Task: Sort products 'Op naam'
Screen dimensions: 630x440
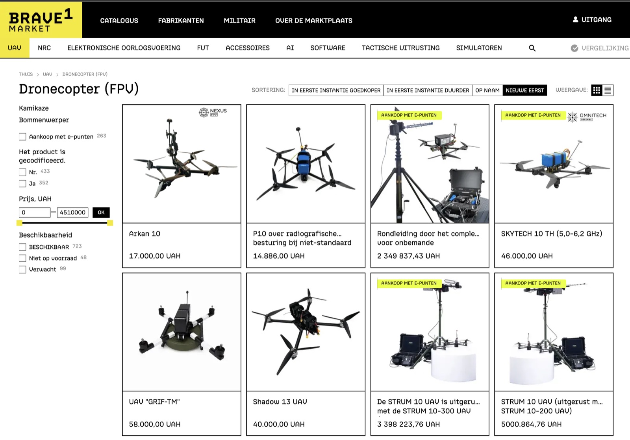Action: click(487, 90)
